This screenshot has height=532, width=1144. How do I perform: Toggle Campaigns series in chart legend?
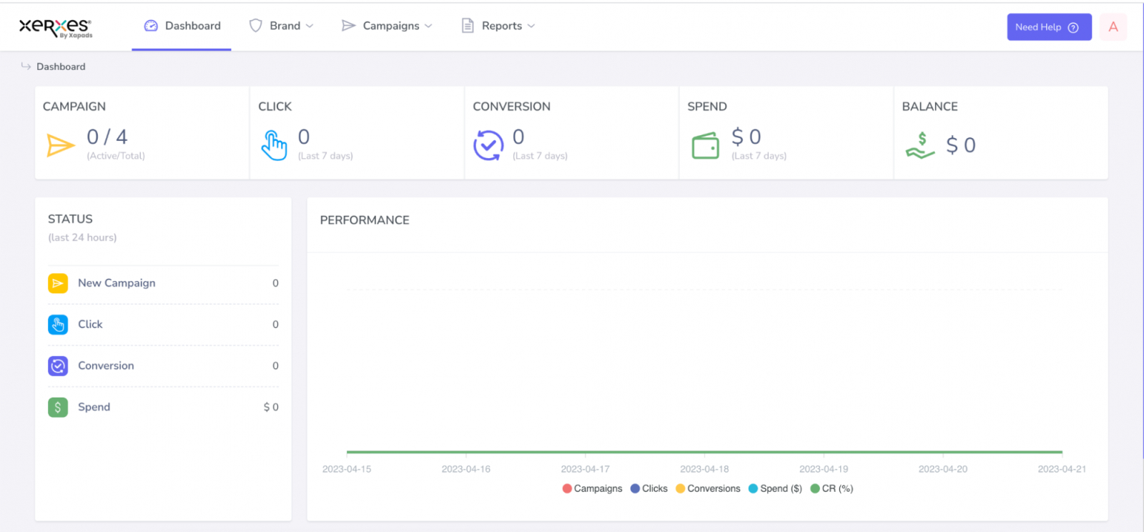[x=592, y=488]
